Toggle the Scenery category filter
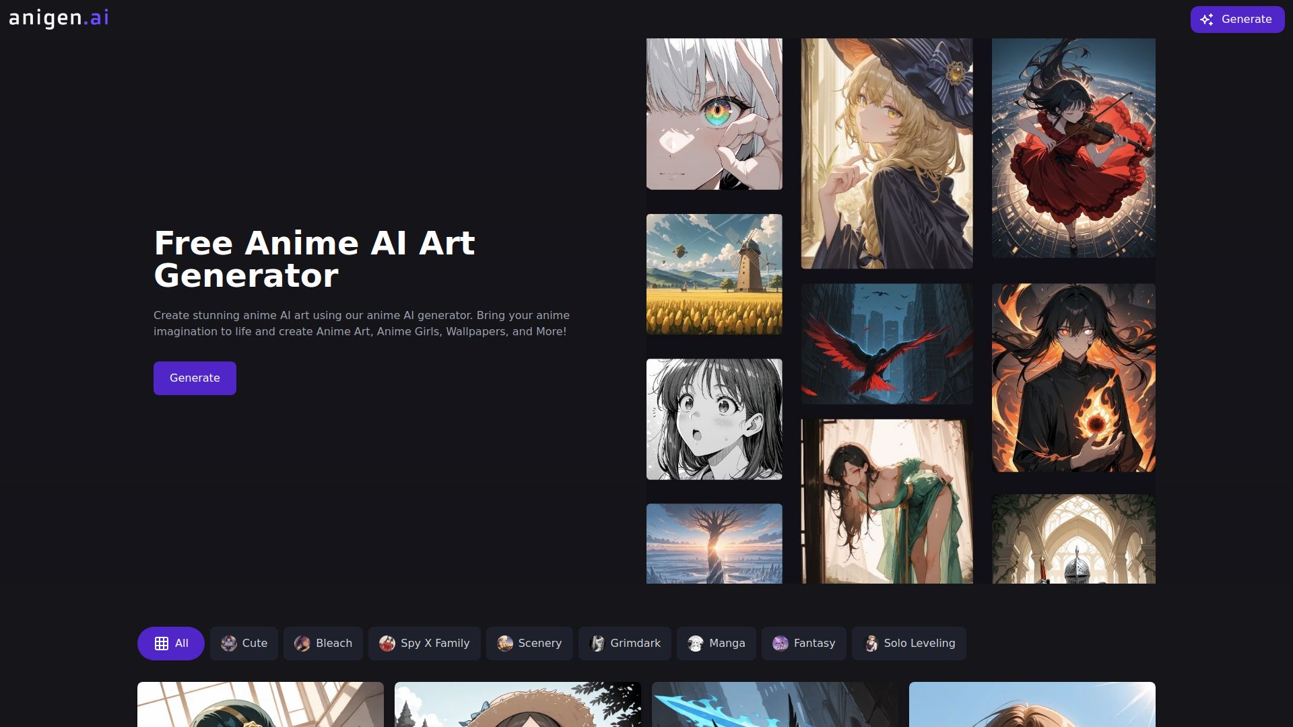 point(529,643)
